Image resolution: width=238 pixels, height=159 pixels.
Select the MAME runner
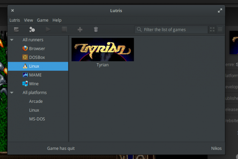pyautogui.click(x=38, y=75)
